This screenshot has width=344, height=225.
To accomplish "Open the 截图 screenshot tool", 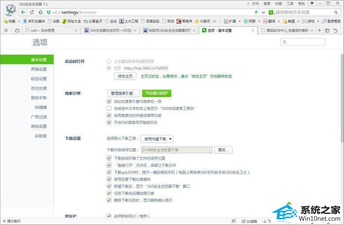I will tap(289, 21).
